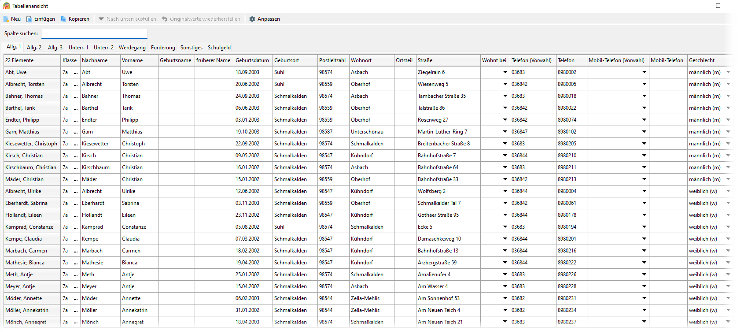This screenshot has width=737, height=334.
Task: Open Klasse ellipsis button for Kamprad, Constanze
Action: [x=76, y=227]
